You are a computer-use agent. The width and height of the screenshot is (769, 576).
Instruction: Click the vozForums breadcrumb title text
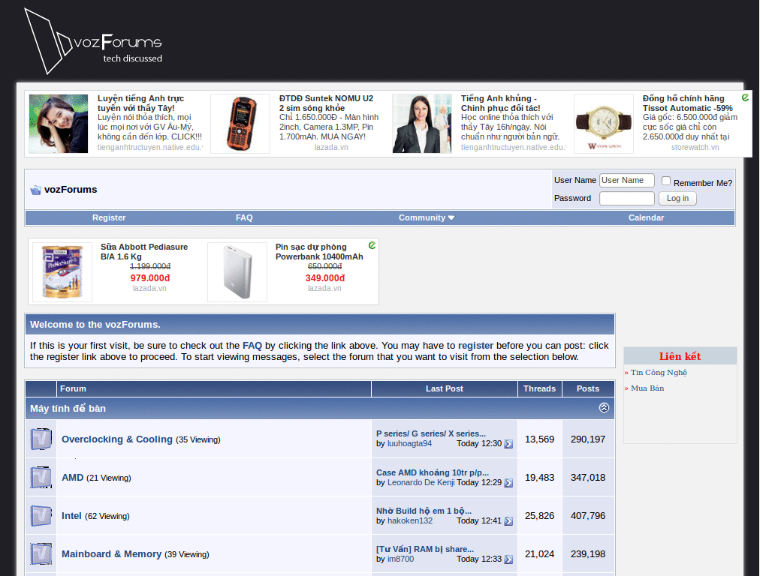(71, 190)
